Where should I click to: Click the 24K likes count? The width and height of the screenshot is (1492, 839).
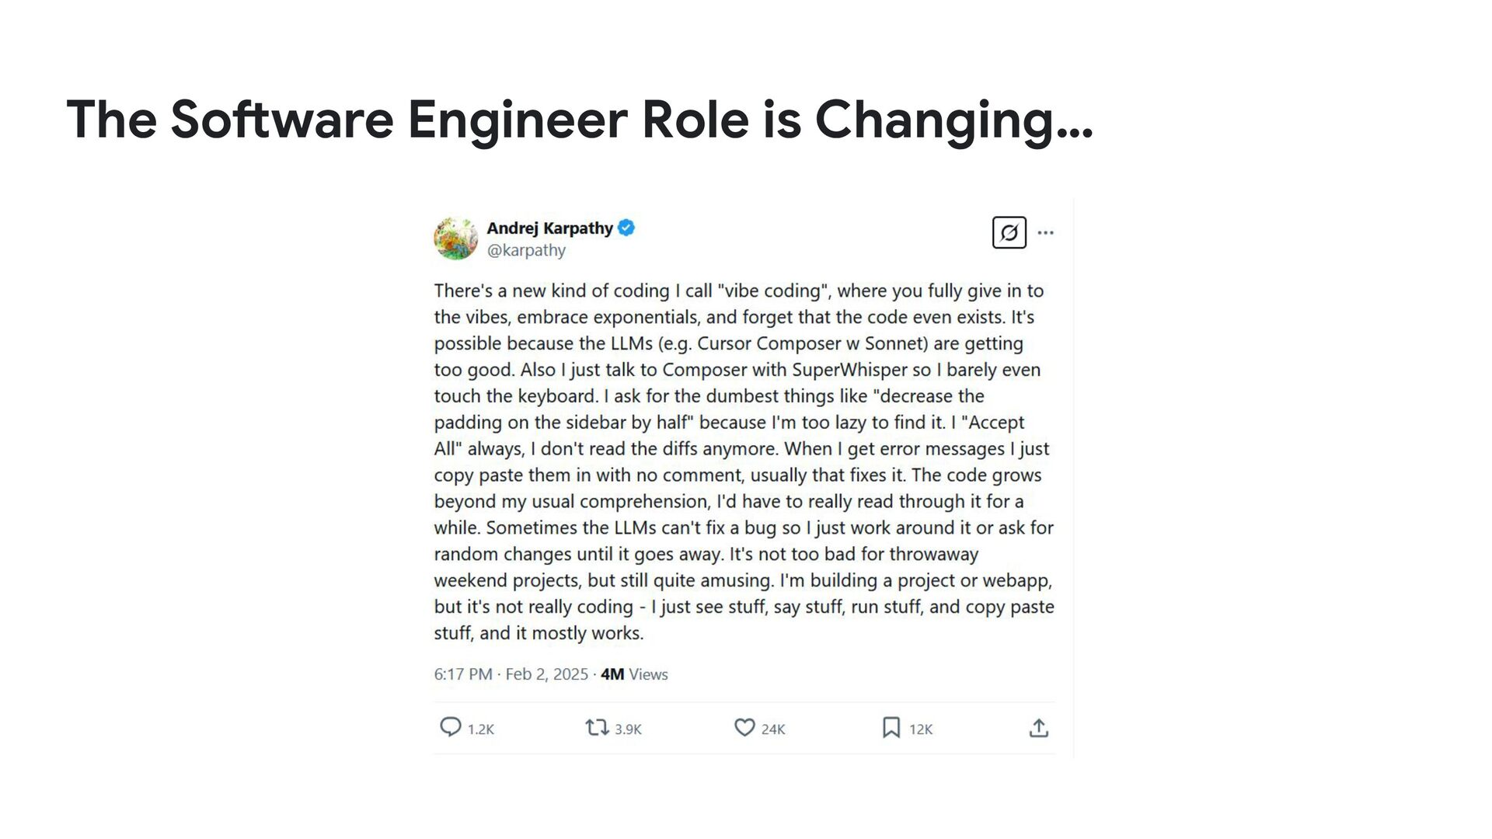click(x=773, y=729)
